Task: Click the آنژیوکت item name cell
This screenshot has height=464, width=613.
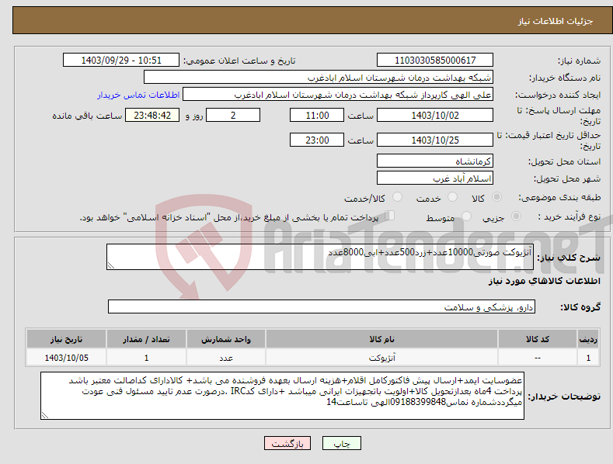Action: [x=381, y=358]
